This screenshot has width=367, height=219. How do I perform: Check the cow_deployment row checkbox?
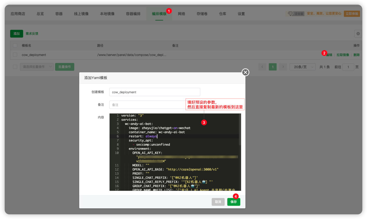point(15,55)
